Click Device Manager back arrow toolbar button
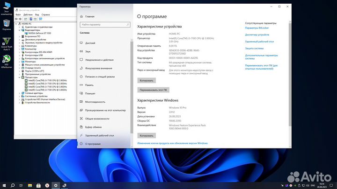Image resolution: width=337 pixels, height=189 pixels. click(x=16, y=19)
